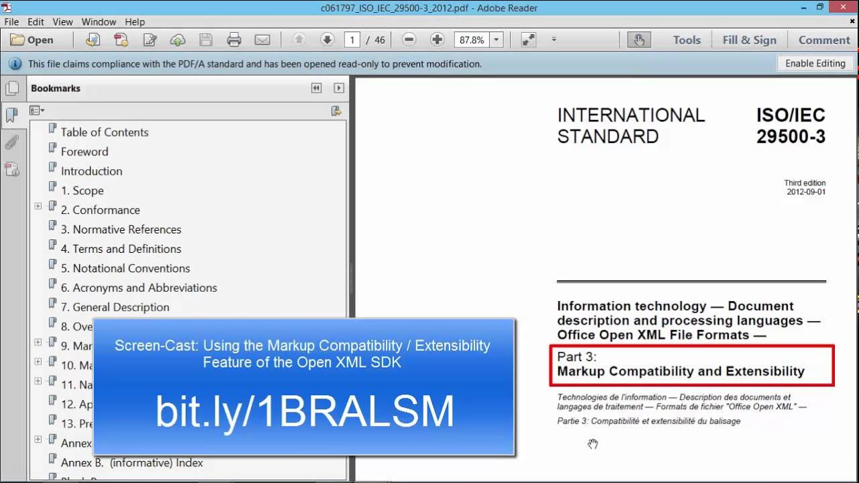Image resolution: width=859 pixels, height=483 pixels.
Task: Select the Table of Contents bookmark
Action: click(105, 132)
